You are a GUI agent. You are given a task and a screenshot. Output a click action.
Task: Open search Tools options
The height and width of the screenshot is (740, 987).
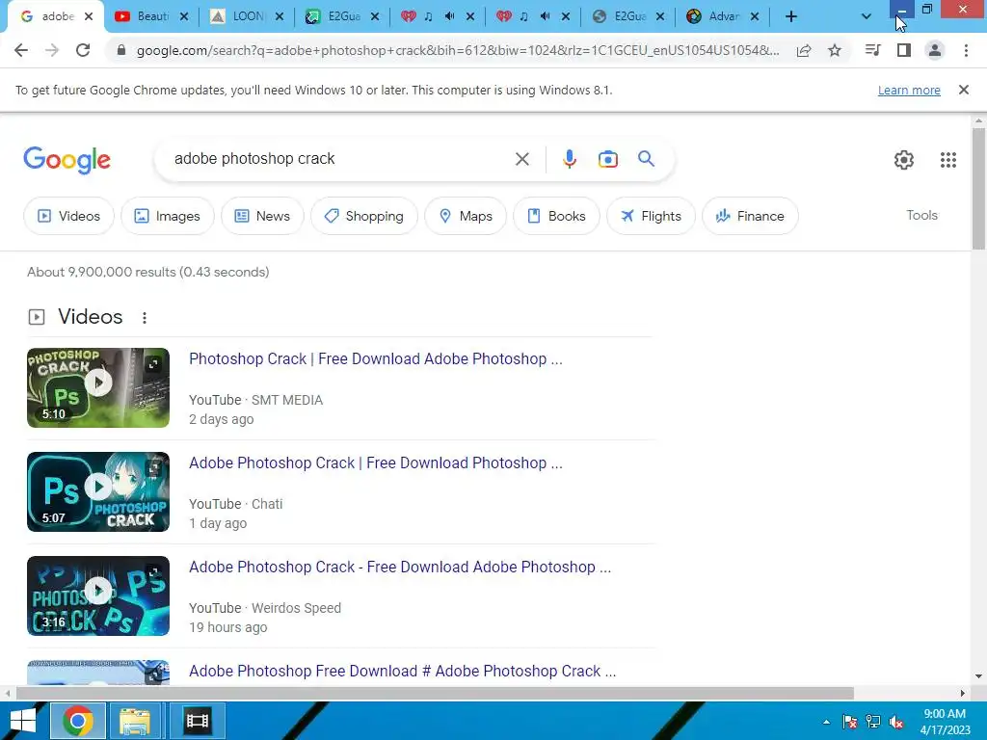tap(921, 215)
